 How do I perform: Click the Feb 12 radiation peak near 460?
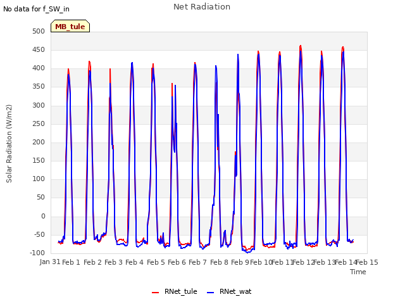[301, 46]
